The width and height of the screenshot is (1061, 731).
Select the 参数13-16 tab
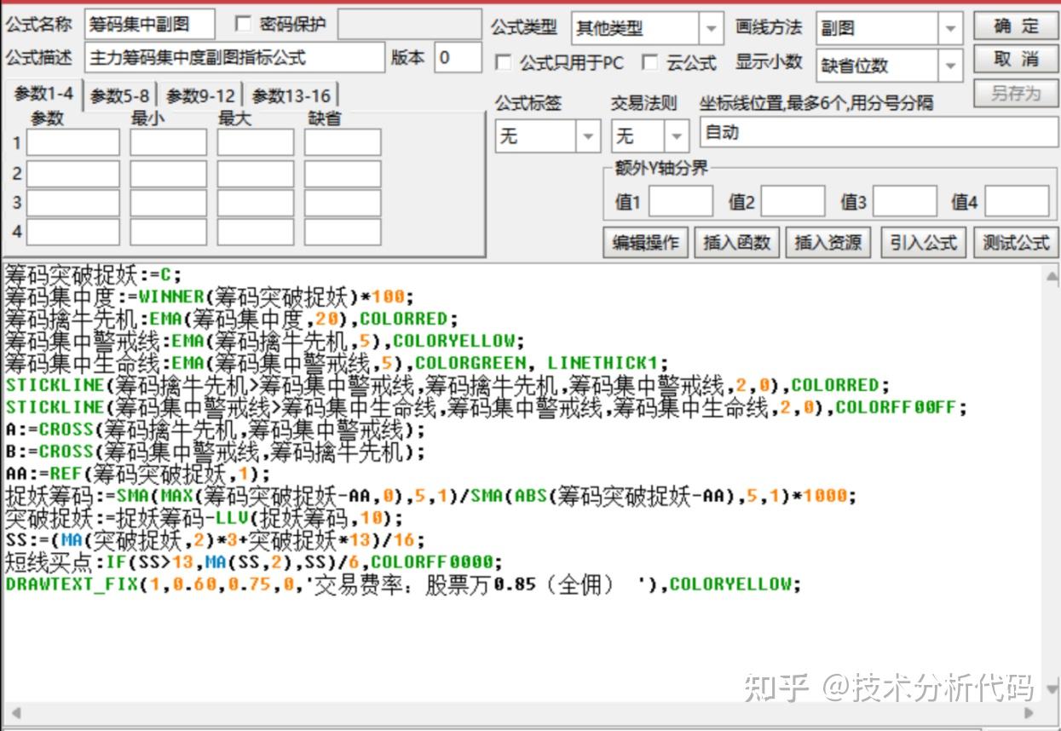pyautogui.click(x=291, y=95)
